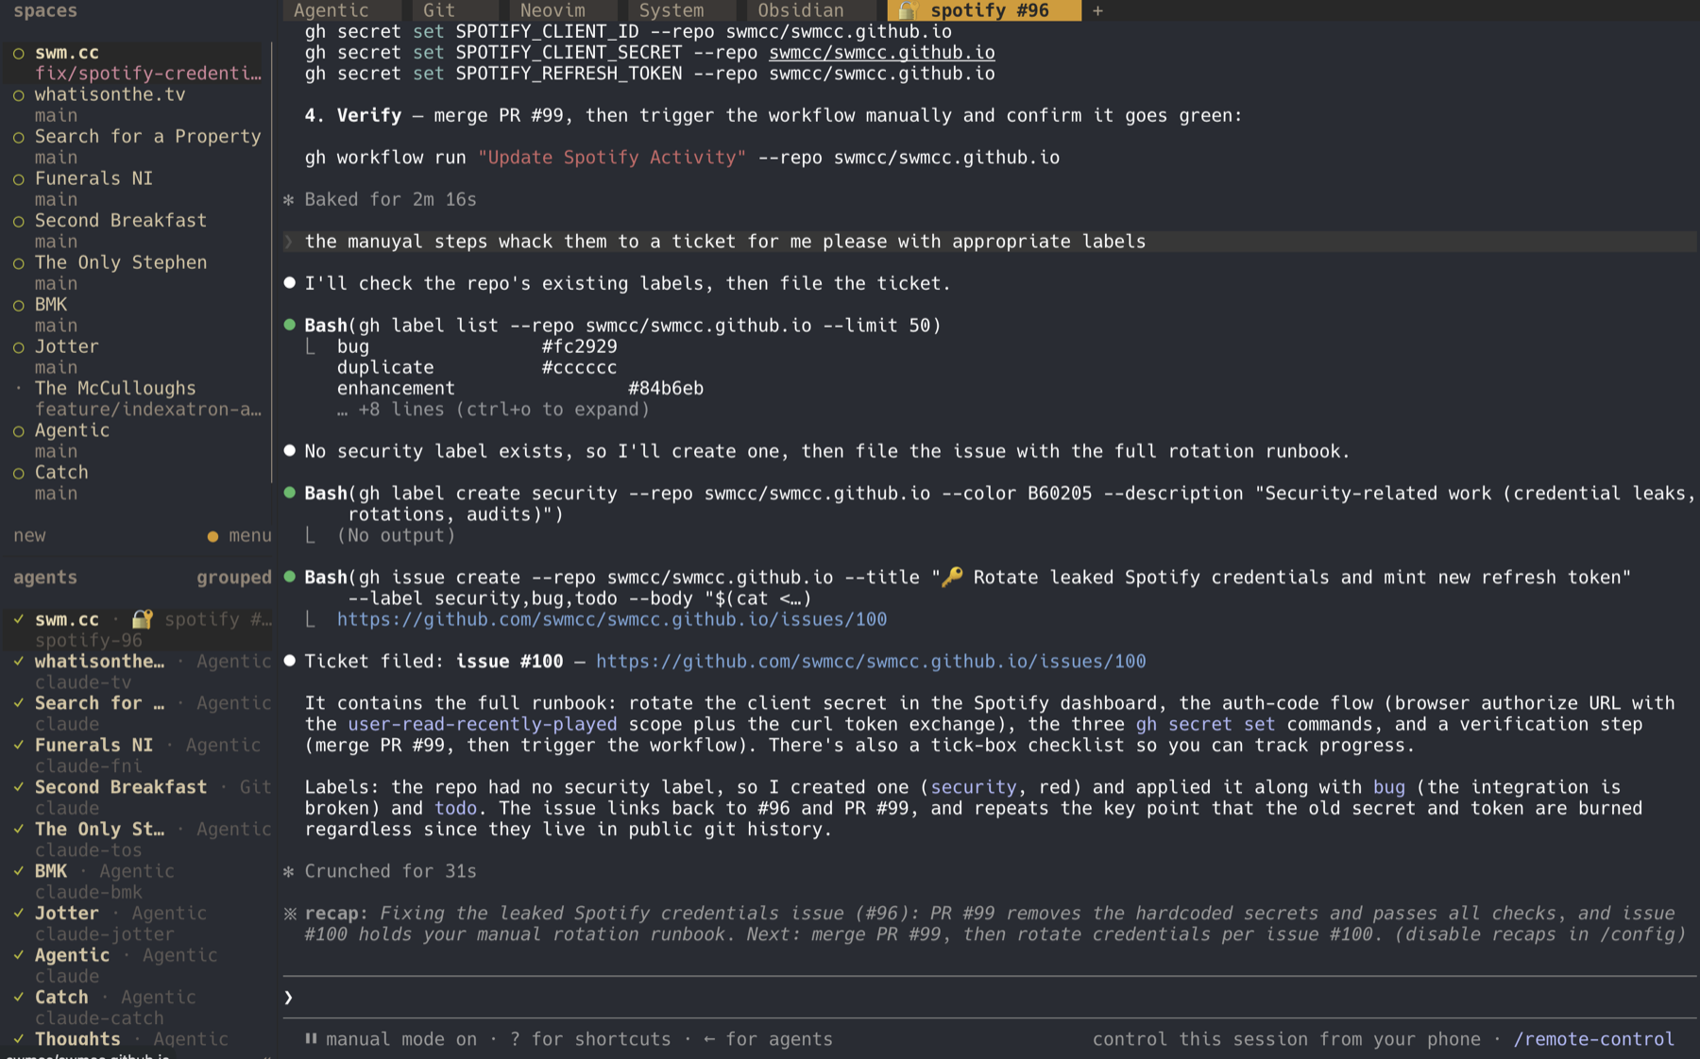Switch to the Obsidian tab

click(x=811, y=10)
